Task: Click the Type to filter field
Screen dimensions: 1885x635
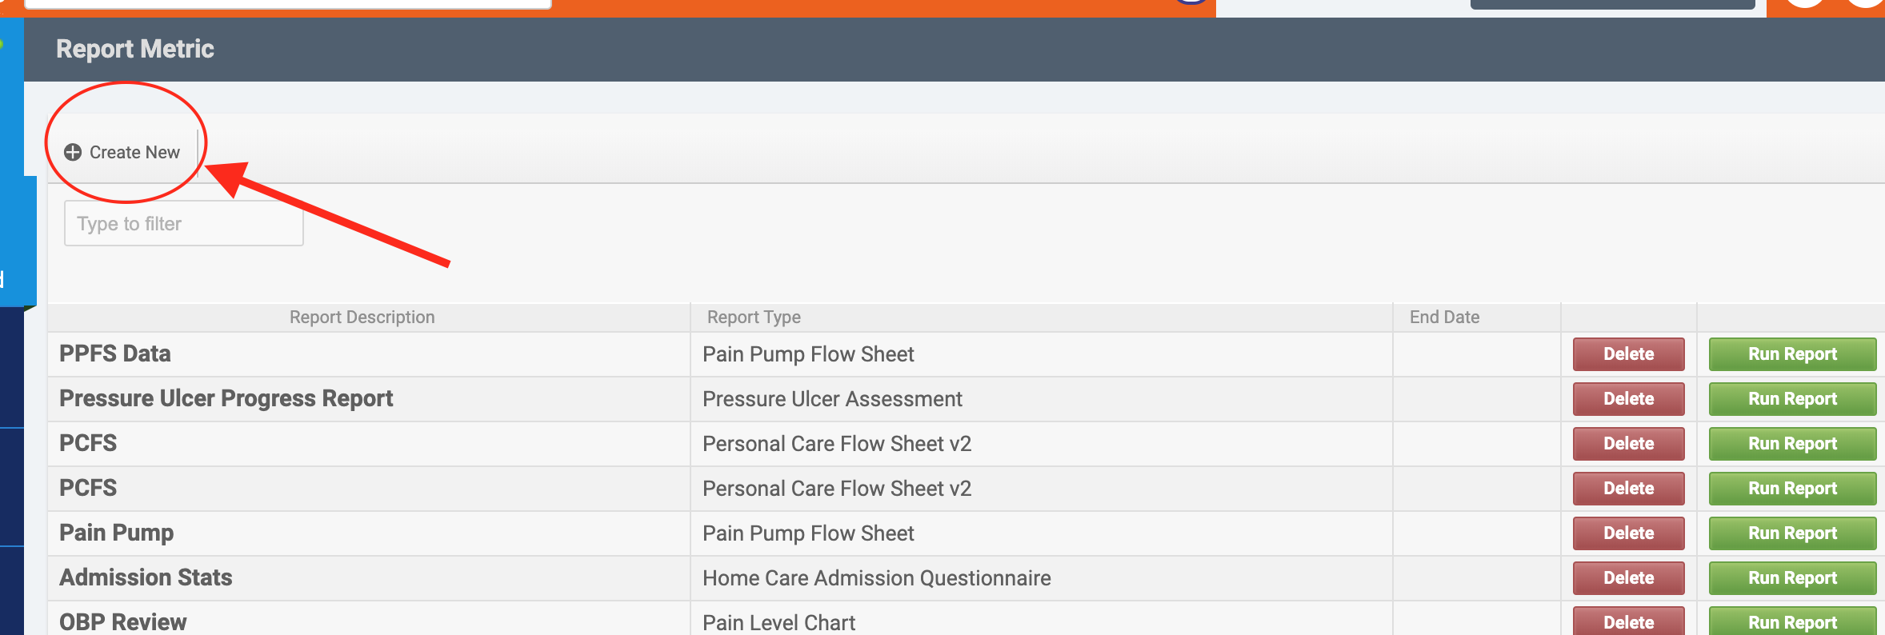Action: click(183, 223)
